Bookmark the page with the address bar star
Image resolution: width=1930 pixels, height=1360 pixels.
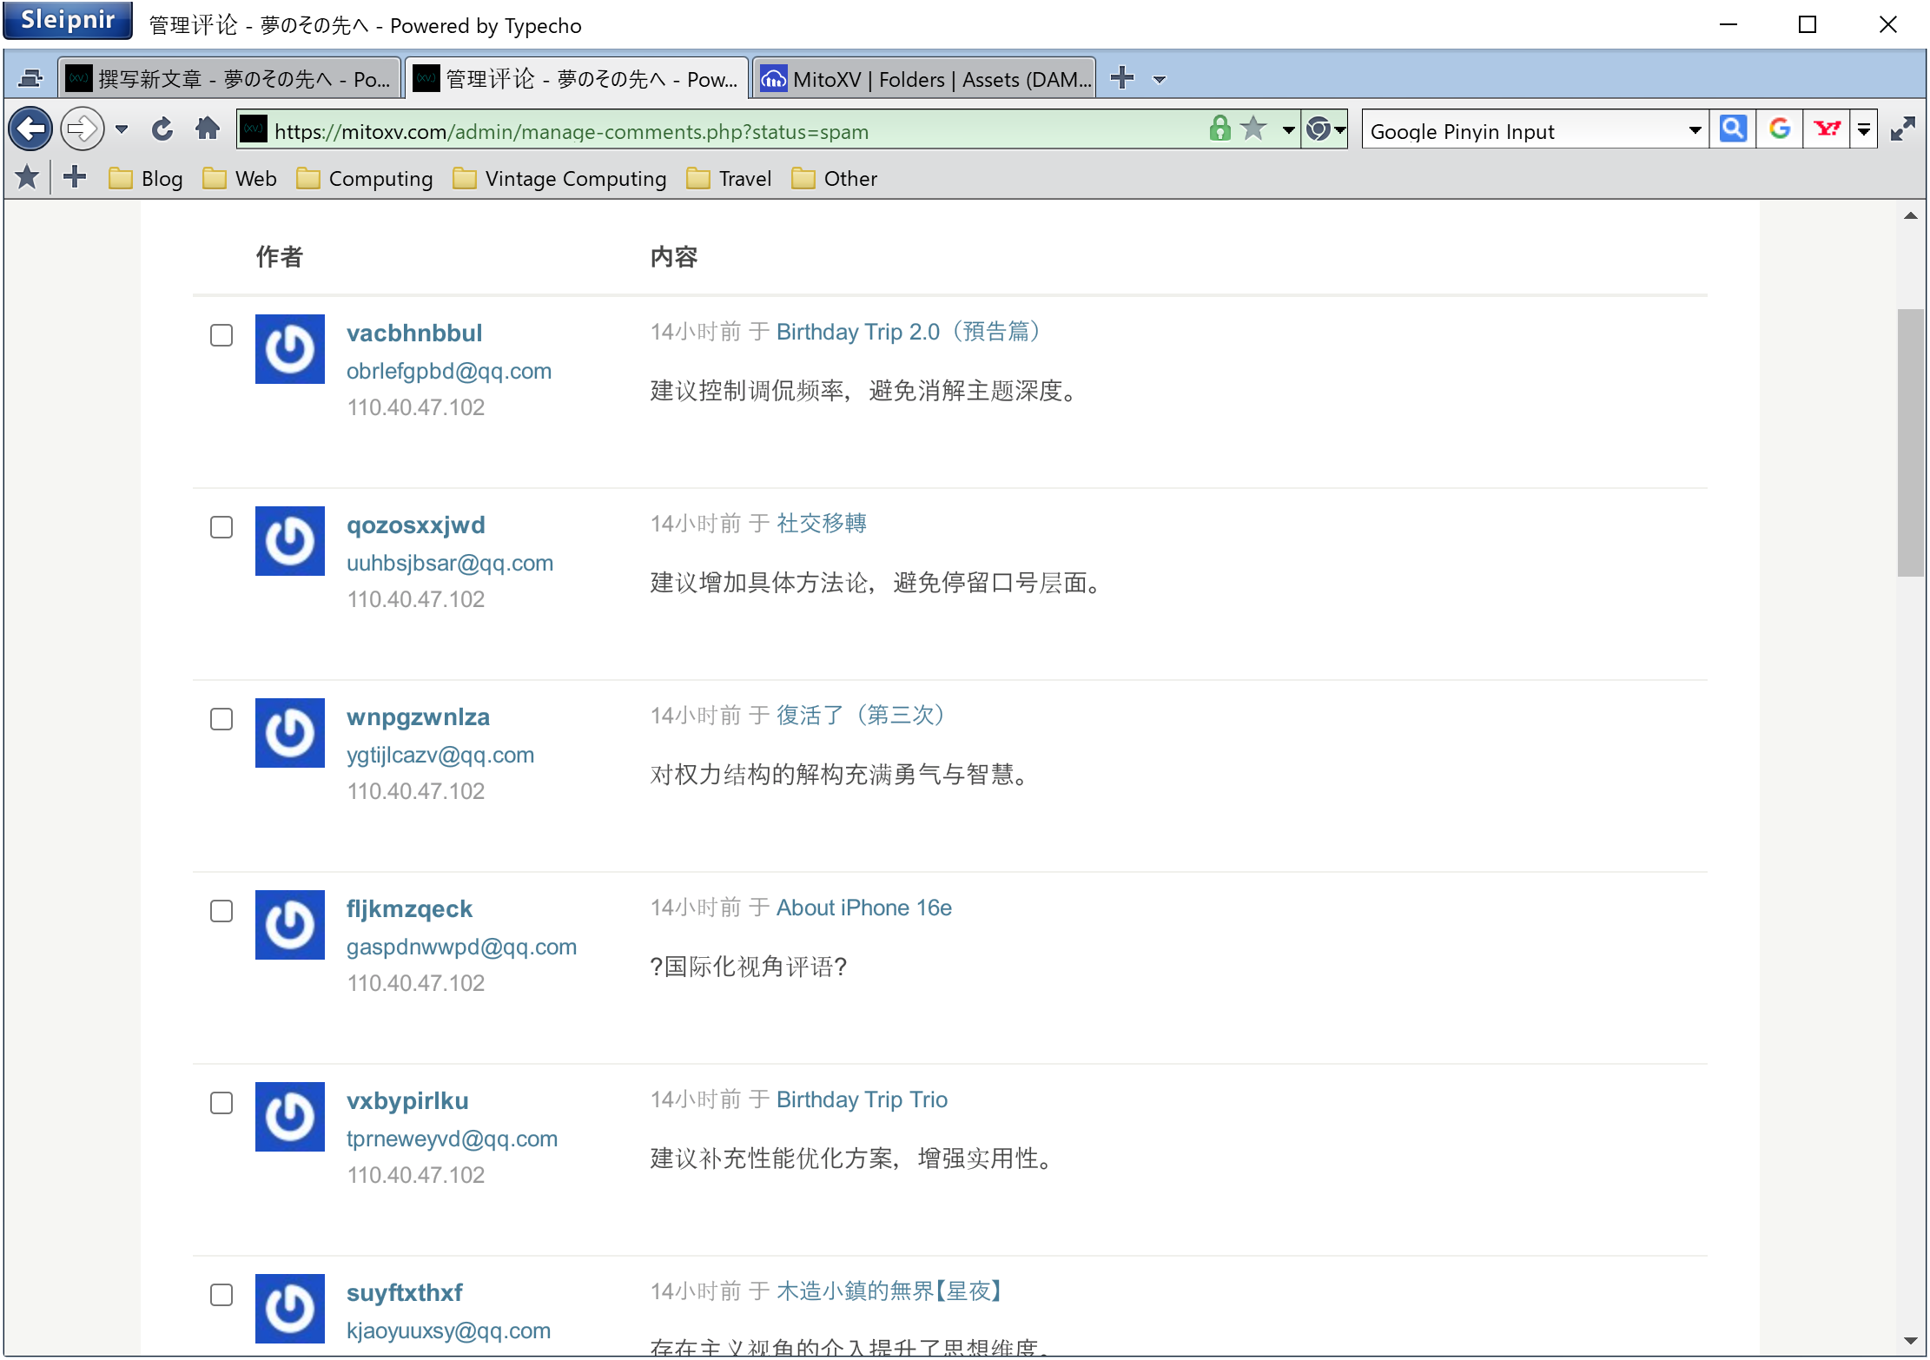coord(1253,130)
